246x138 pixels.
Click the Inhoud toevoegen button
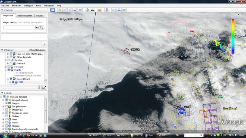(37, 50)
